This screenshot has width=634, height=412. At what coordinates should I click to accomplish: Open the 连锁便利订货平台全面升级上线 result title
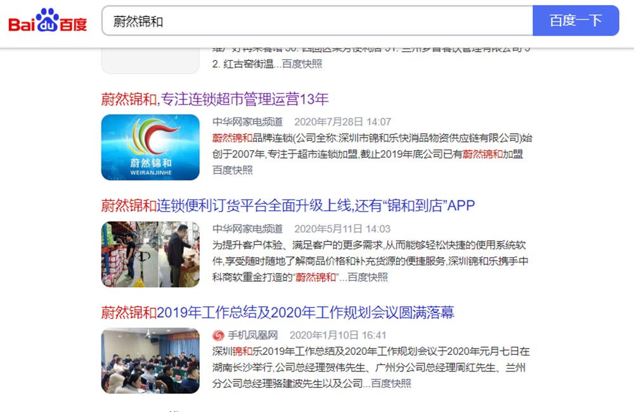[288, 205]
